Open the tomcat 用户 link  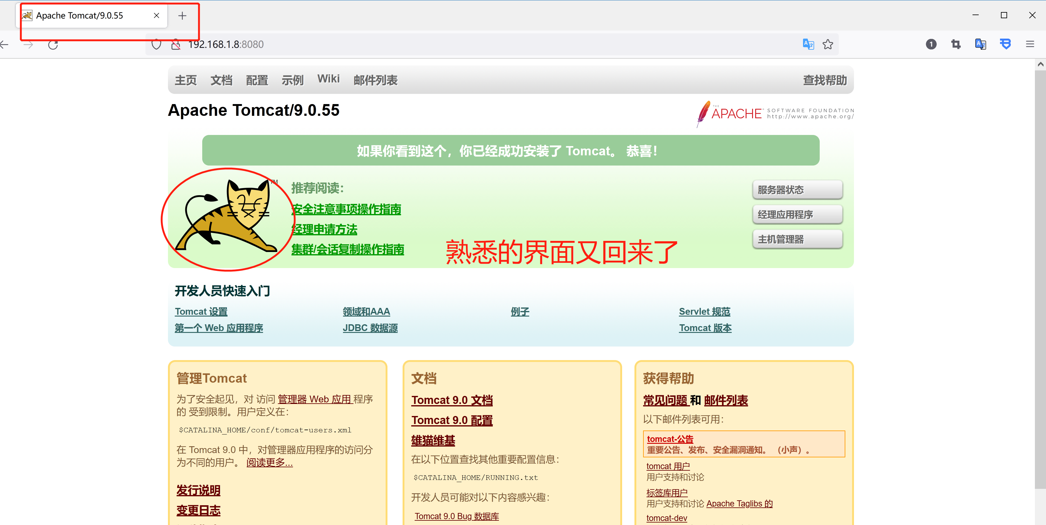[x=668, y=466]
